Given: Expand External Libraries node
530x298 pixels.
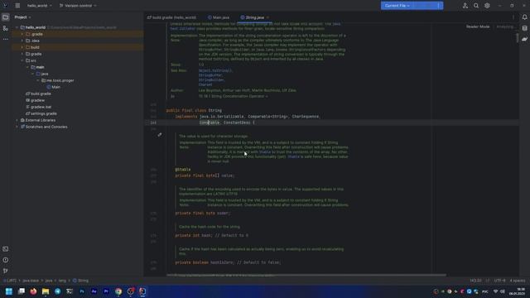Looking at the screenshot, I should tap(17, 120).
